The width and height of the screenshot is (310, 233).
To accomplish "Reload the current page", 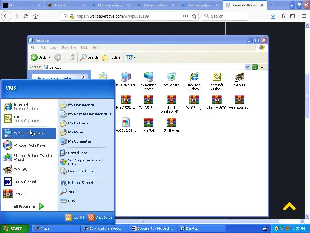I will click(x=26, y=16).
